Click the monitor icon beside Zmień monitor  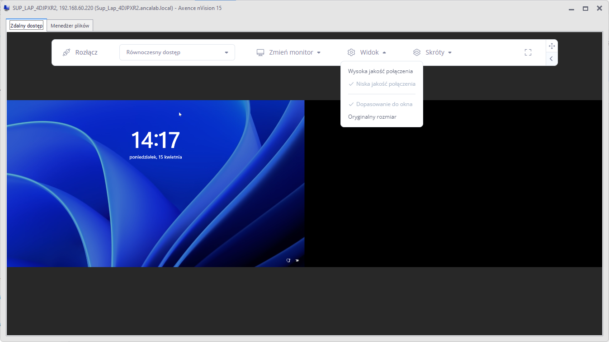click(x=260, y=52)
